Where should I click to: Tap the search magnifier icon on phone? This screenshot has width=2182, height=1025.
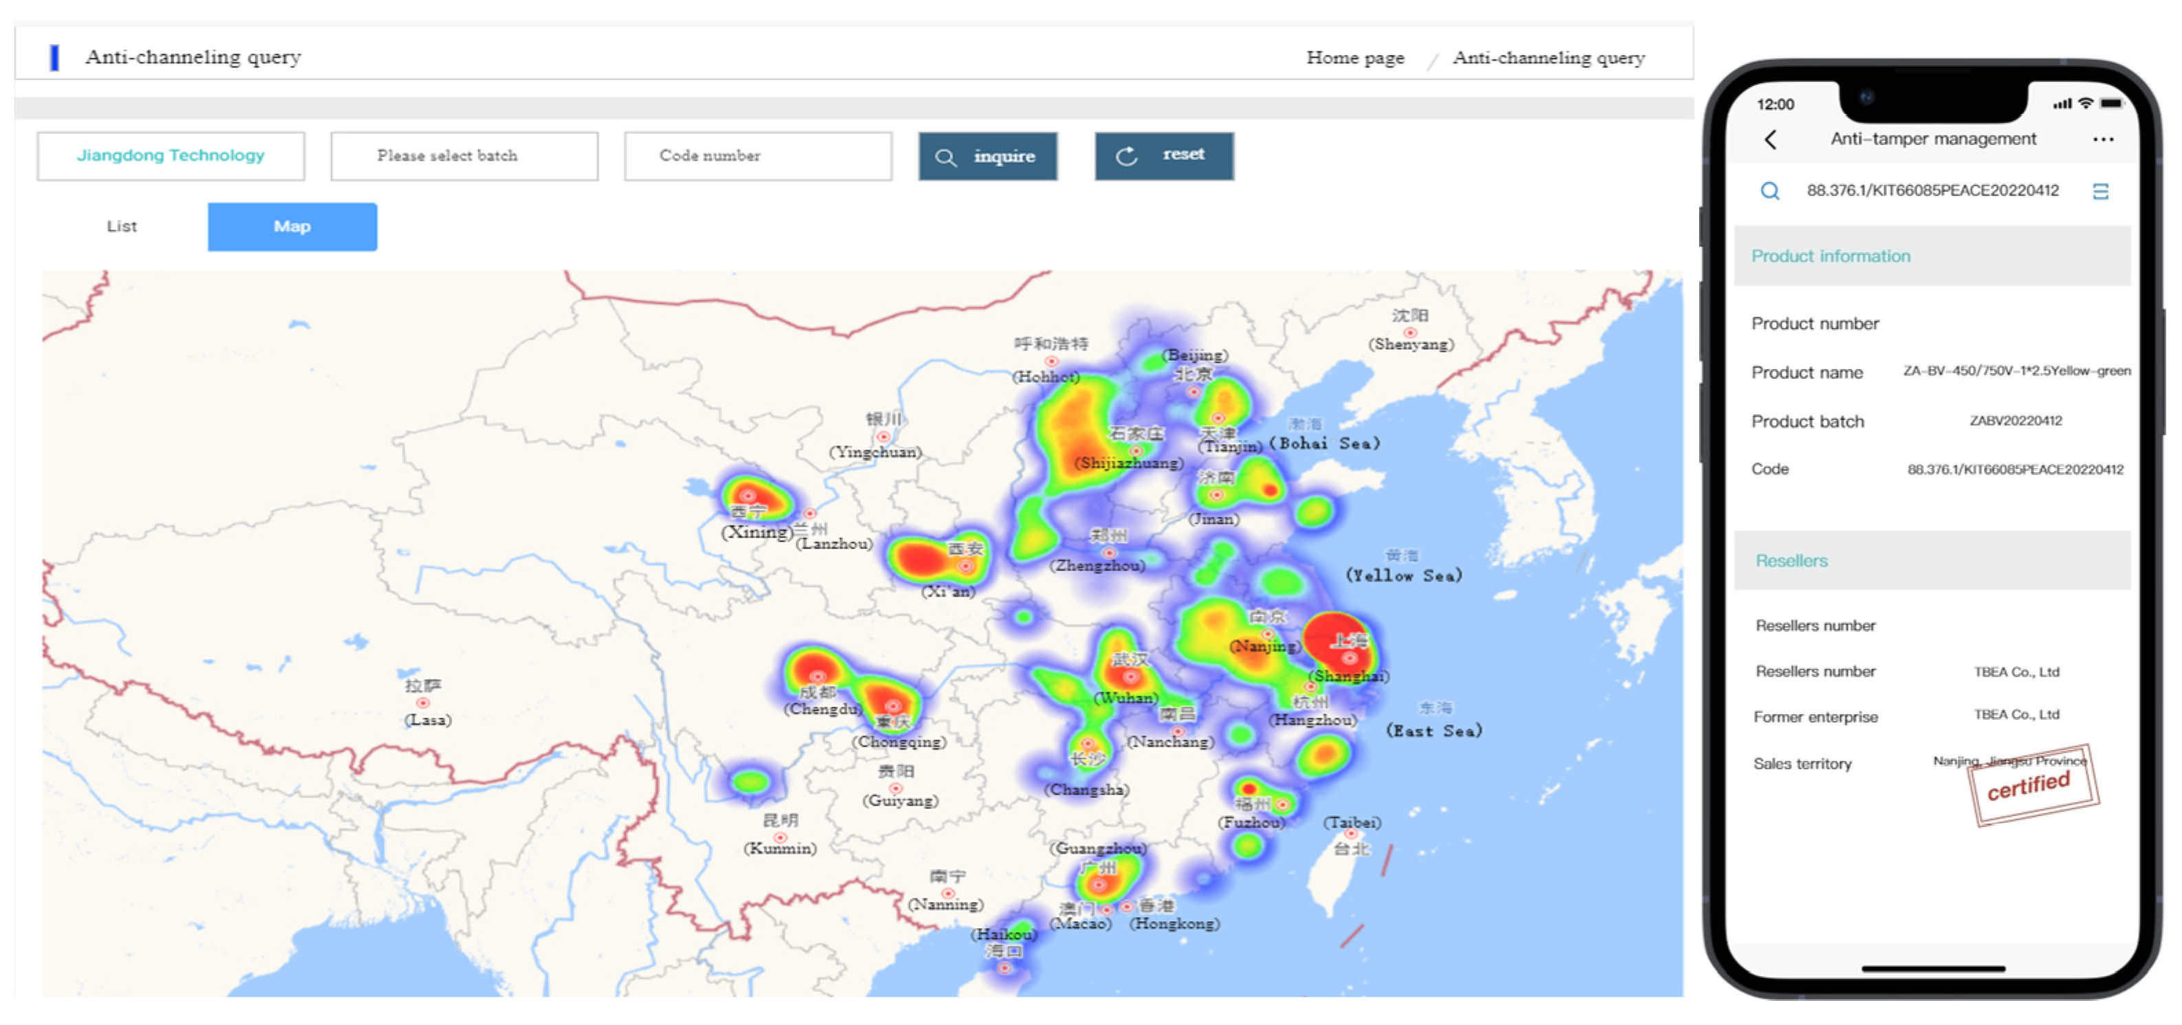point(1769,191)
